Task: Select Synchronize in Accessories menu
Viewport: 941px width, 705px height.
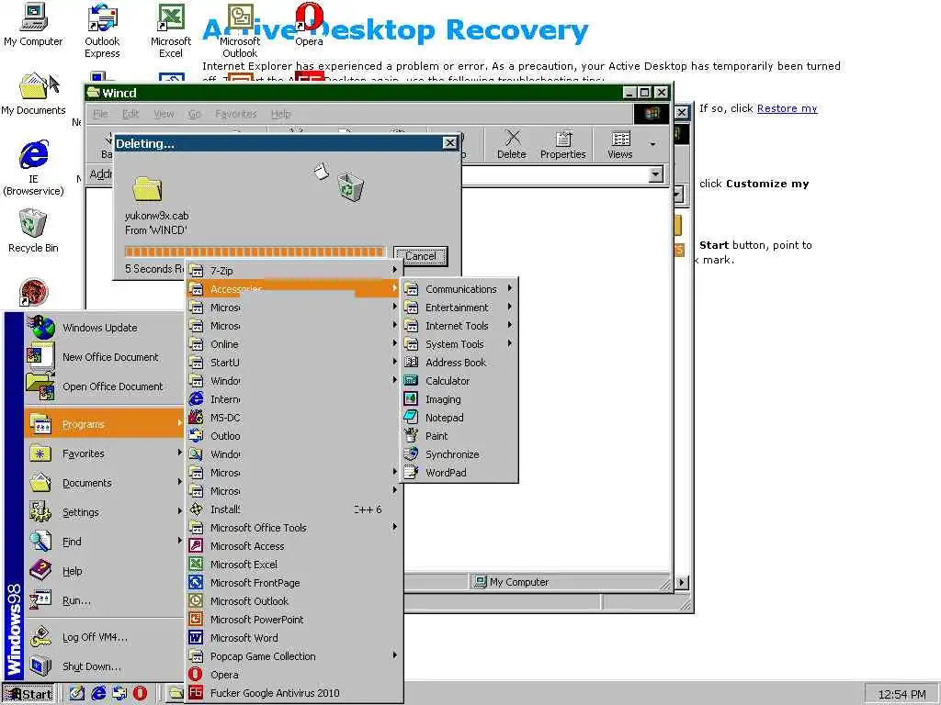Action: pyautogui.click(x=459, y=454)
